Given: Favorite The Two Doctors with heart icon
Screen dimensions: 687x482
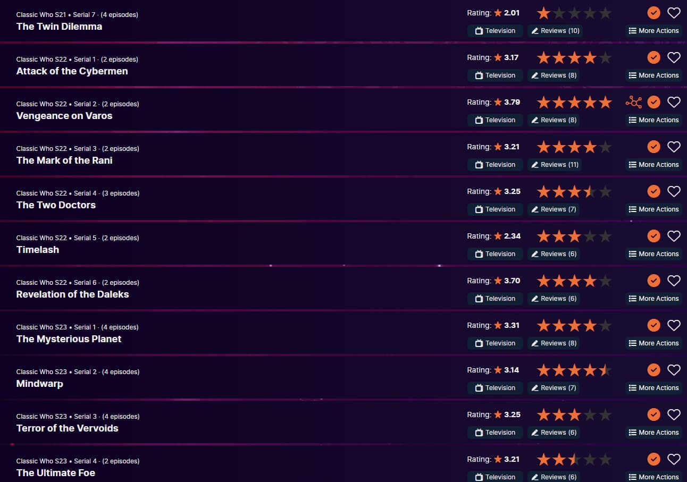Looking at the screenshot, I should (x=674, y=191).
